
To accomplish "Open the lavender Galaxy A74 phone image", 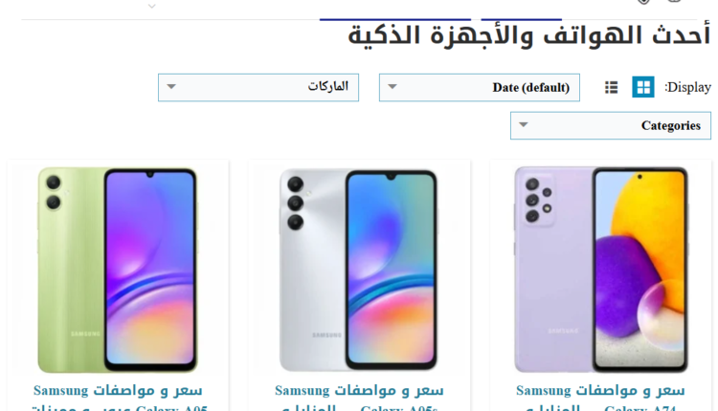I will coord(601,270).
